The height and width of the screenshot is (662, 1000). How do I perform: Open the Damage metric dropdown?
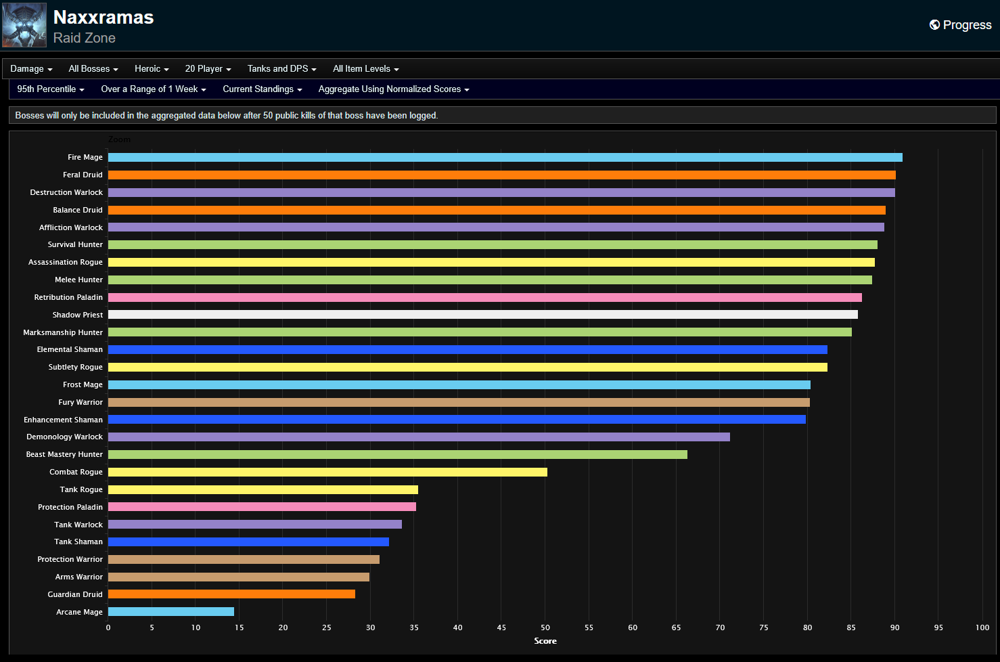(x=30, y=68)
